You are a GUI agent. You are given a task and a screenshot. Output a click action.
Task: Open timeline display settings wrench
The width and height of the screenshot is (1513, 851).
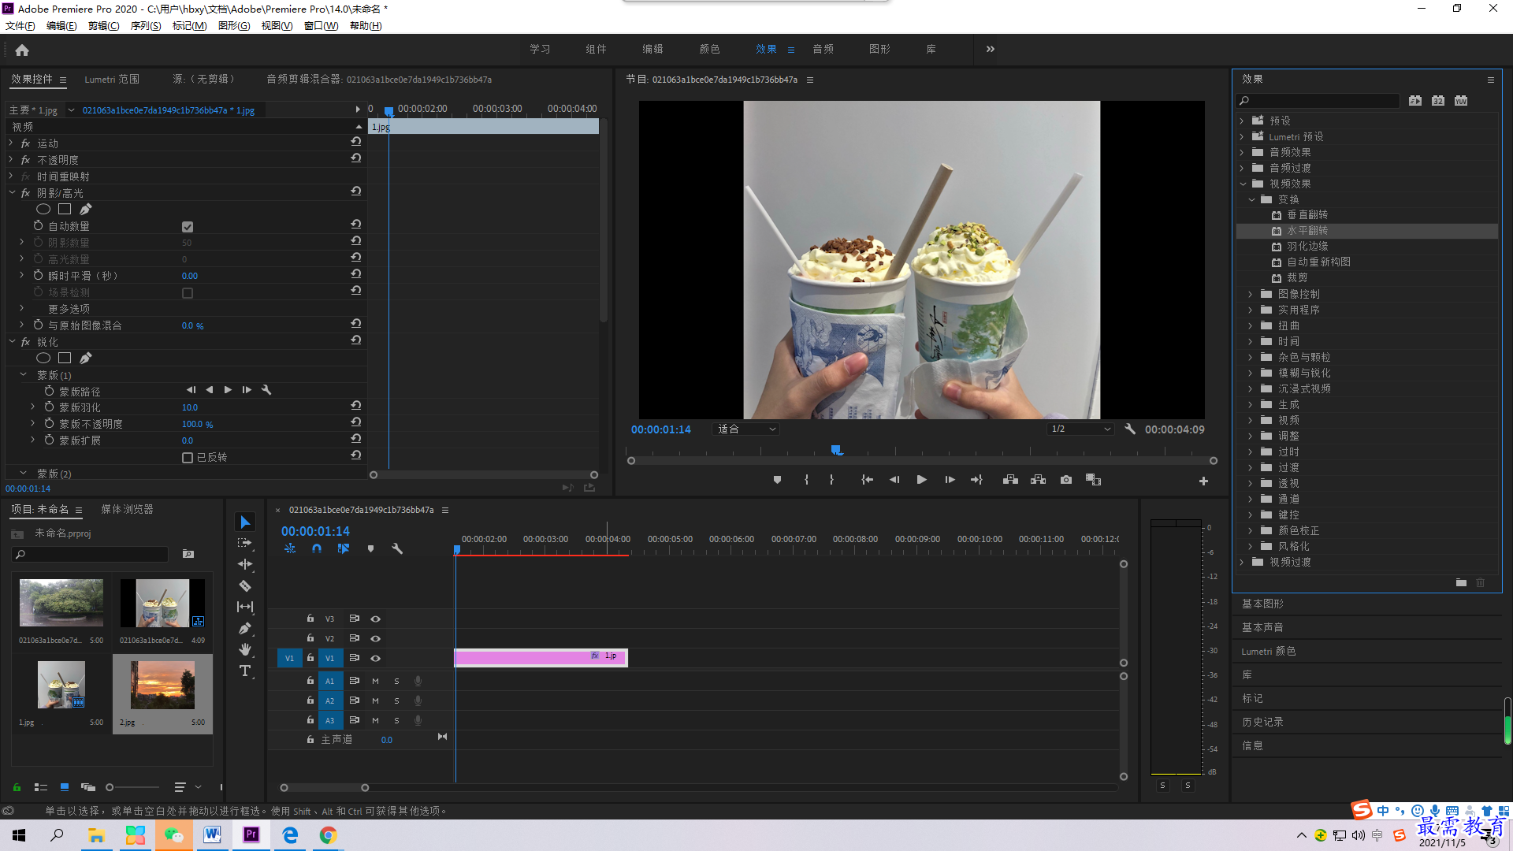click(397, 549)
